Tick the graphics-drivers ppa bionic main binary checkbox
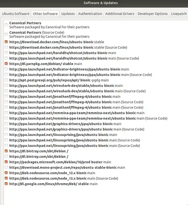The height and width of the screenshot is (205, 188). click(6, 124)
